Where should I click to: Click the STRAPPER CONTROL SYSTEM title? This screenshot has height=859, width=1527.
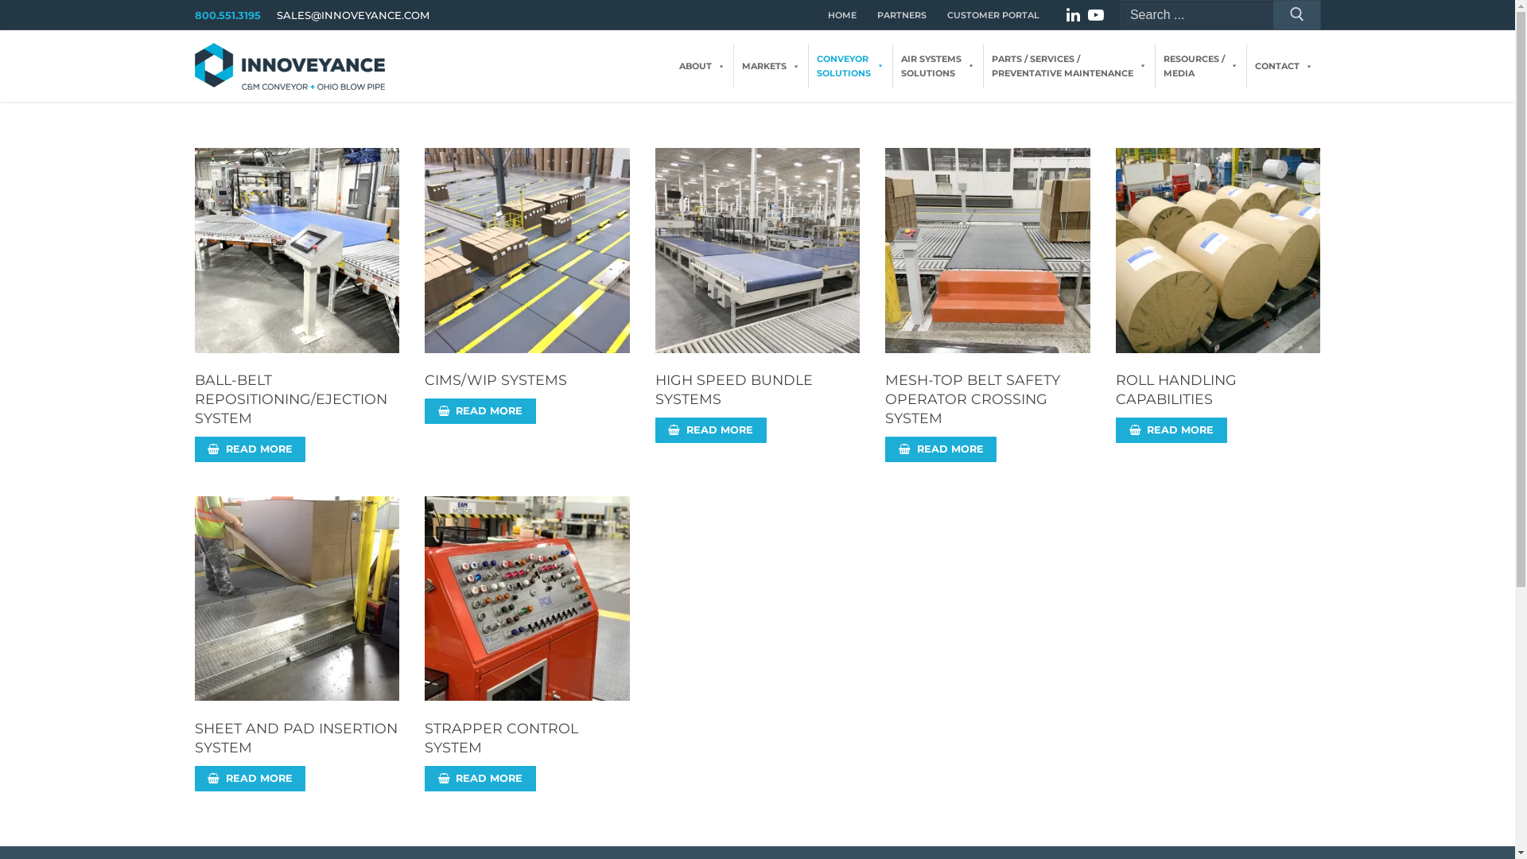point(502,738)
